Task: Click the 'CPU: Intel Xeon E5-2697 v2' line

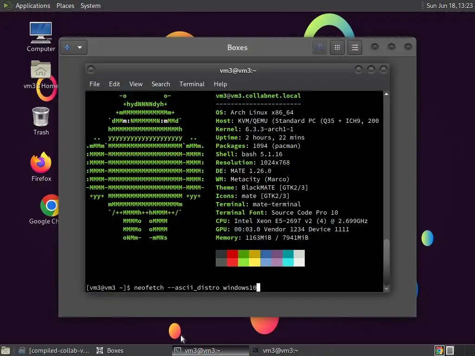Action: tap(291, 221)
